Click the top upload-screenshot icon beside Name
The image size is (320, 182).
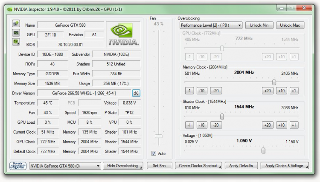16,23
